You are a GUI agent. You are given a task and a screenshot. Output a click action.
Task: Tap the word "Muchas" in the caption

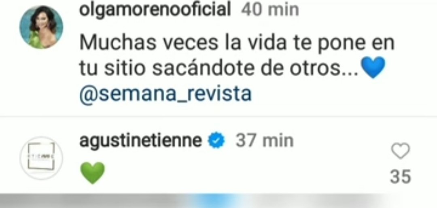[x=116, y=43]
